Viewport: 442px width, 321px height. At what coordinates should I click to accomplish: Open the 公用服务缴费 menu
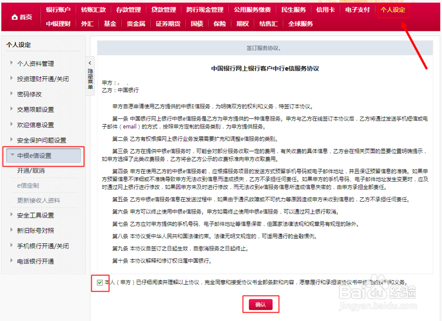(x=252, y=10)
